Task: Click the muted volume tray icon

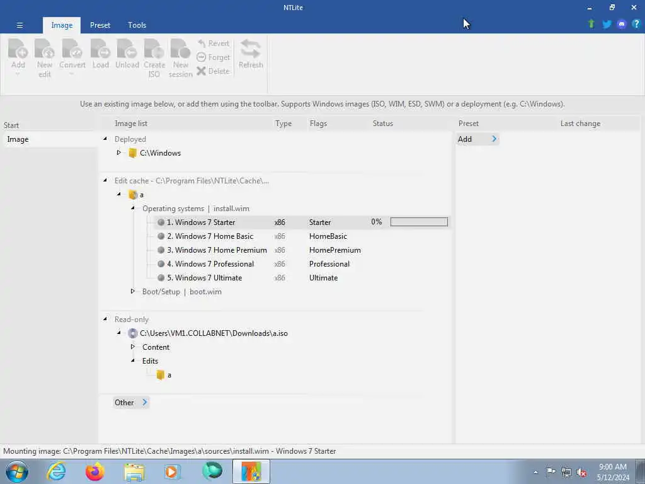Action: click(581, 473)
